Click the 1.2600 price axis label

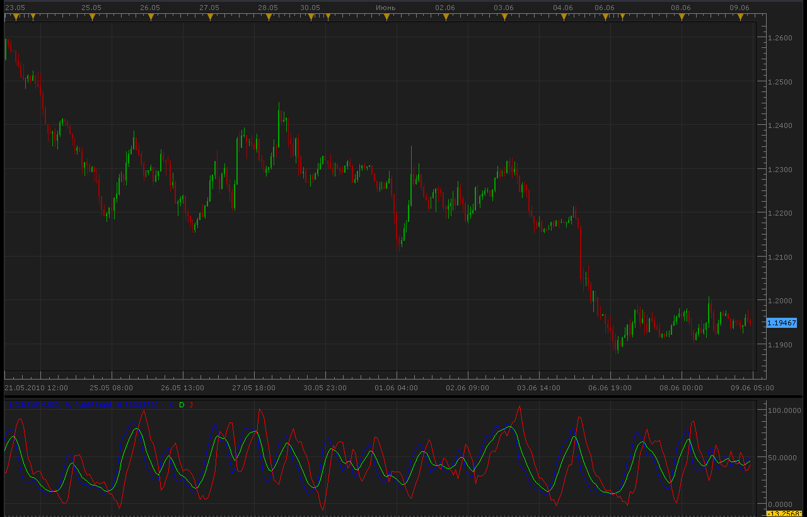tap(779, 38)
